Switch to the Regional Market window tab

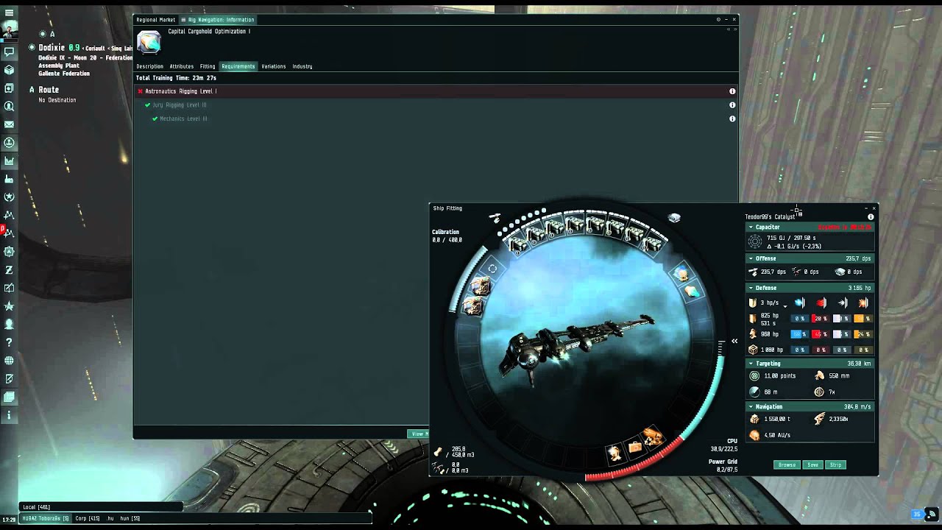pos(155,20)
